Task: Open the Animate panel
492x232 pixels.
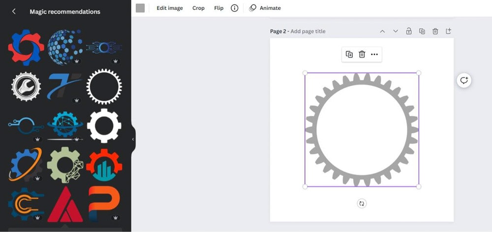Action: pos(265,8)
